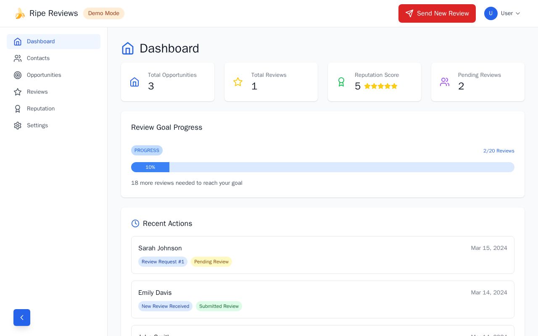Click the five-star rating in Reputation Score
The height and width of the screenshot is (336, 538).
point(381,86)
